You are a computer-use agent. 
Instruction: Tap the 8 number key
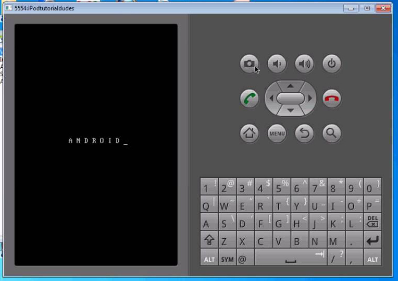(336, 186)
